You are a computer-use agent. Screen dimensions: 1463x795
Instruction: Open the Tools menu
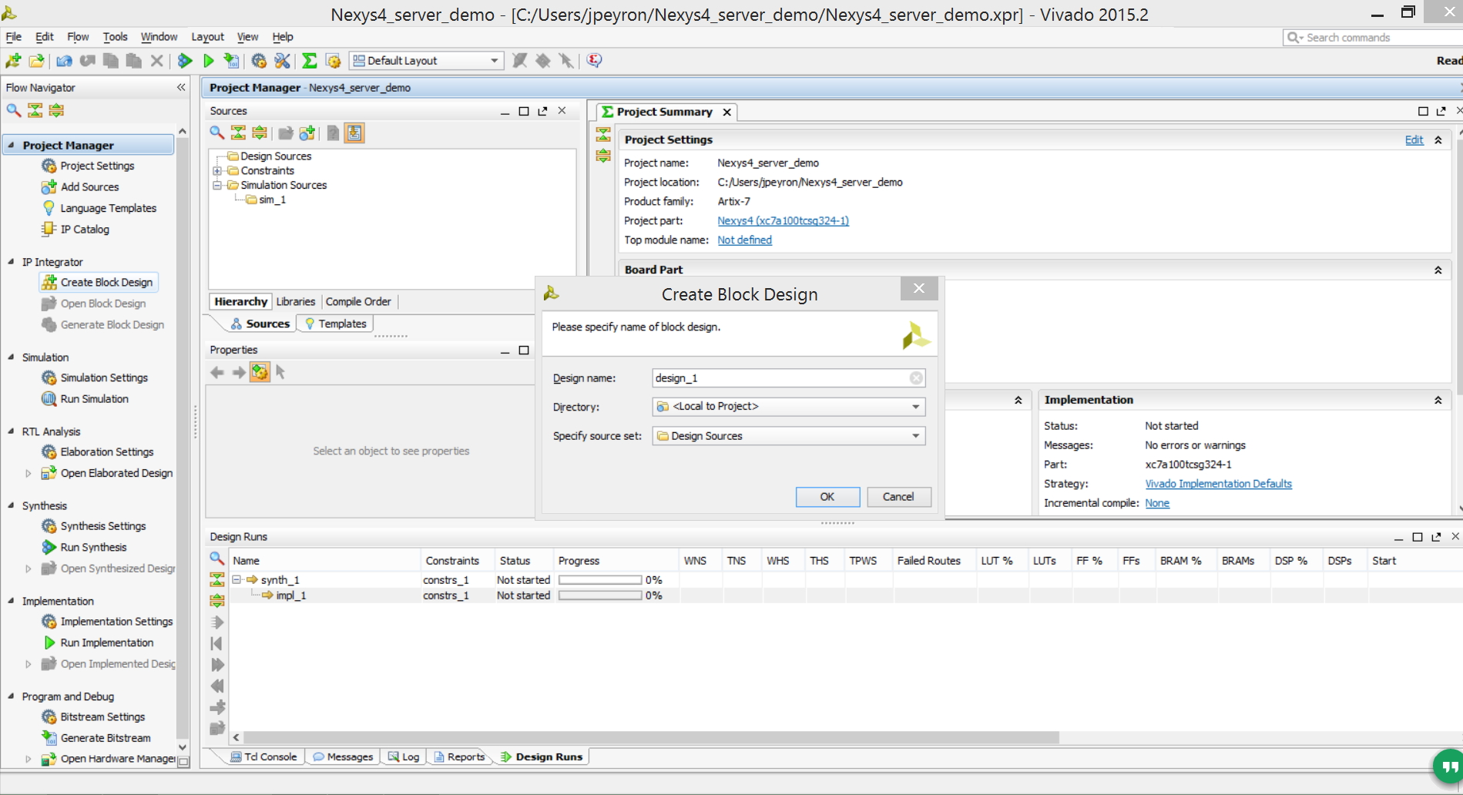(115, 36)
